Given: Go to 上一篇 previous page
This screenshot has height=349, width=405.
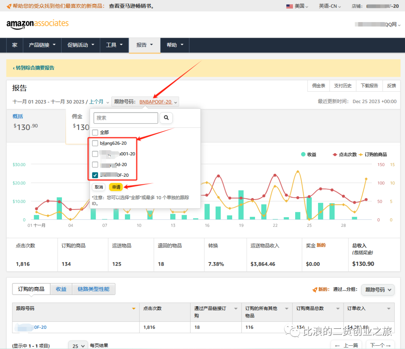Looking at the screenshot, I should pos(346,345).
